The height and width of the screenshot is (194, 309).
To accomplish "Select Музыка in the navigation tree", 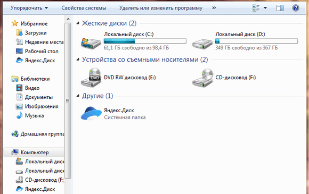I will click(34, 115).
